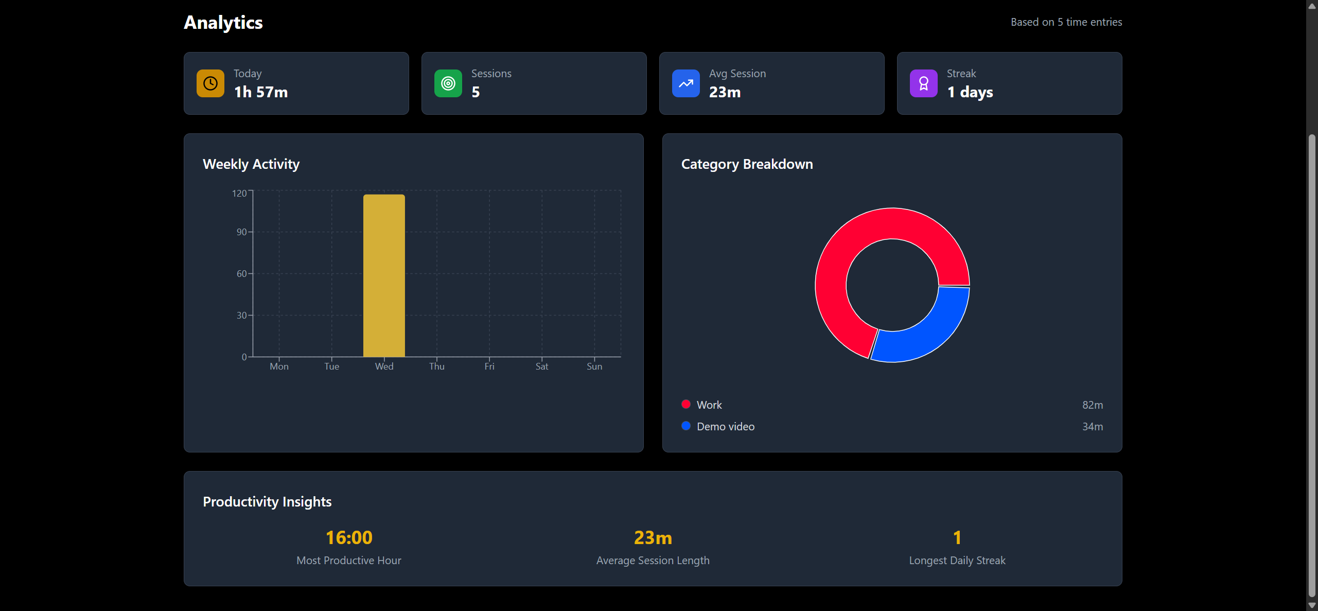Viewport: 1318px width, 611px height.
Task: Click the Based on 5 time entries text
Action: 1066,22
